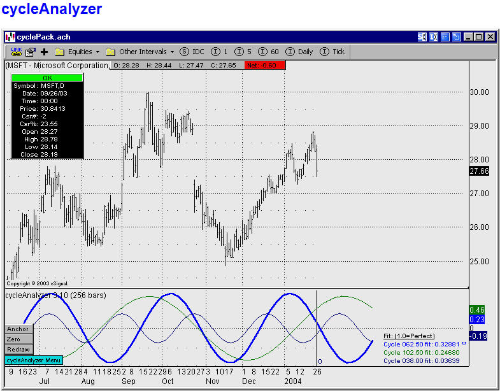Click the Redraw button
500x391 pixels.
coord(19,350)
